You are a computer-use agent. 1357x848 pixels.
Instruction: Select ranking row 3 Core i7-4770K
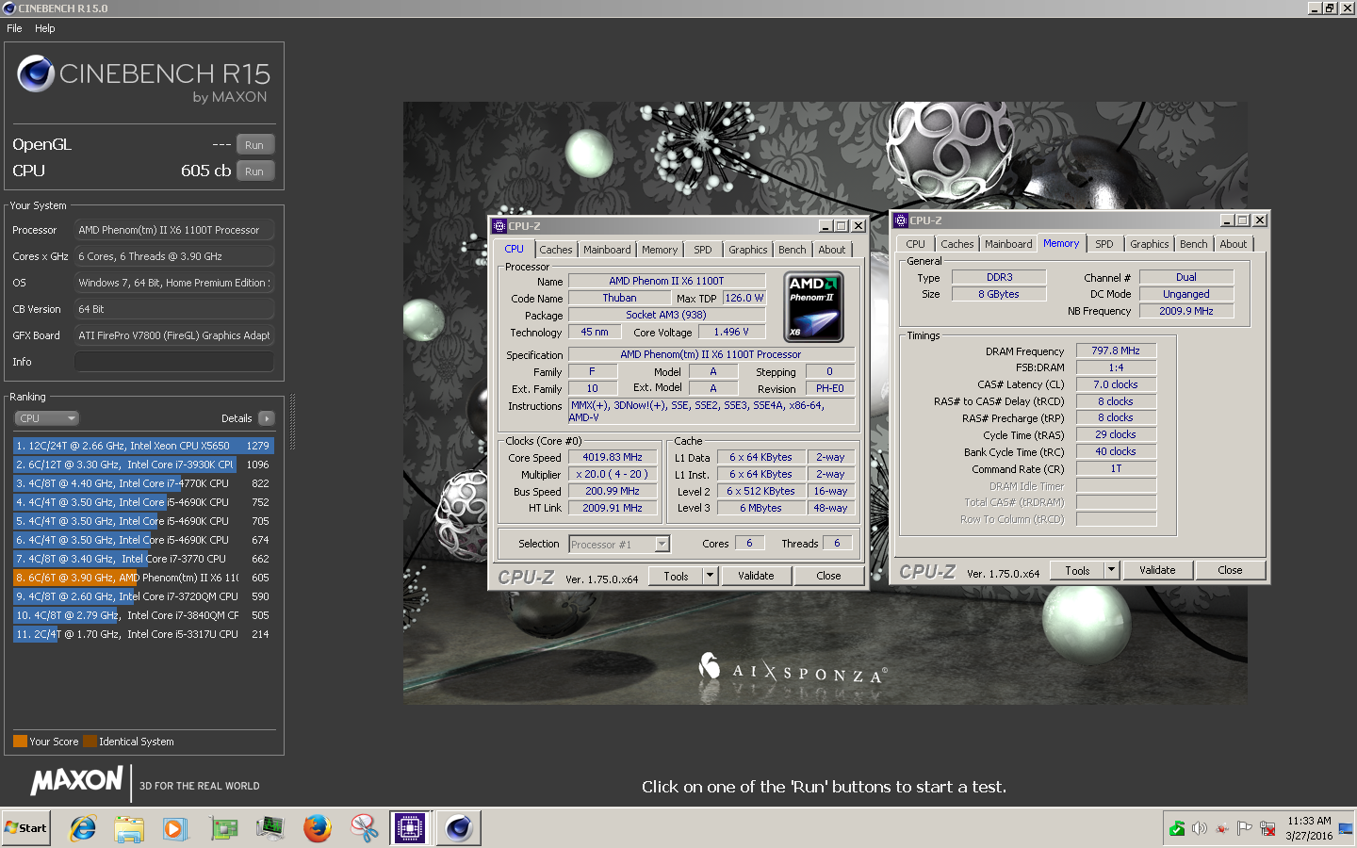point(143,483)
